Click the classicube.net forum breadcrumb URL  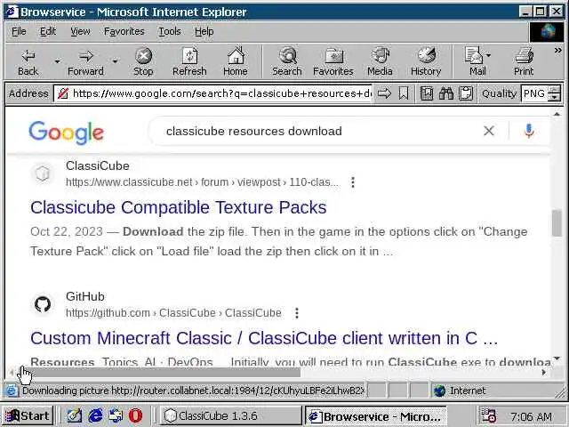pos(202,182)
